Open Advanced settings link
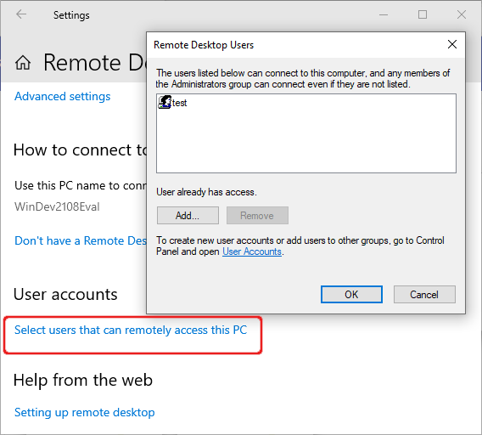Screen dimensions: 482x435 click(x=63, y=96)
